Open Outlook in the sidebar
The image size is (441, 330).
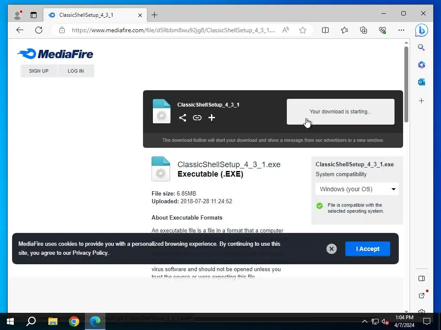(x=421, y=82)
